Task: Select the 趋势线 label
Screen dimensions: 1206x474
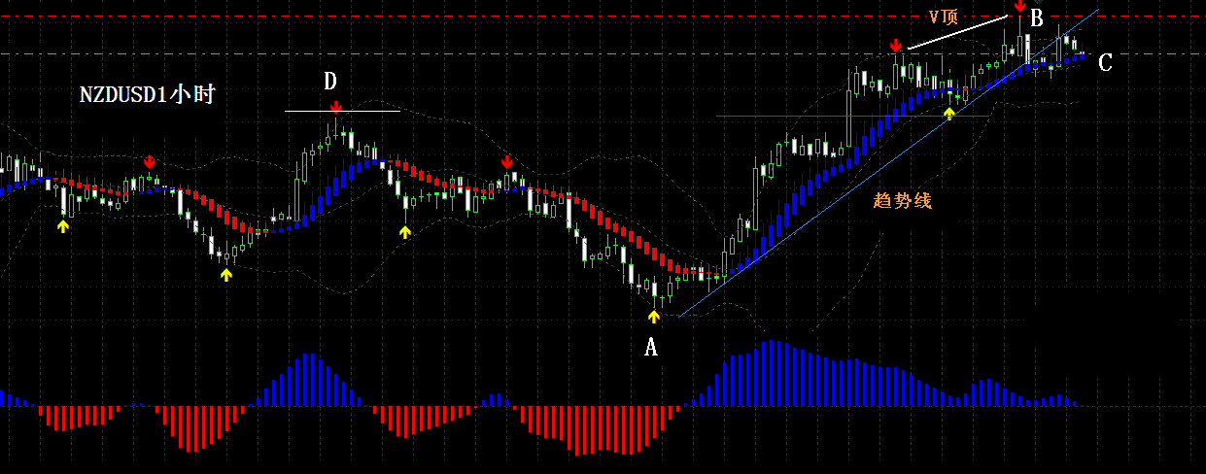Action: (x=903, y=201)
